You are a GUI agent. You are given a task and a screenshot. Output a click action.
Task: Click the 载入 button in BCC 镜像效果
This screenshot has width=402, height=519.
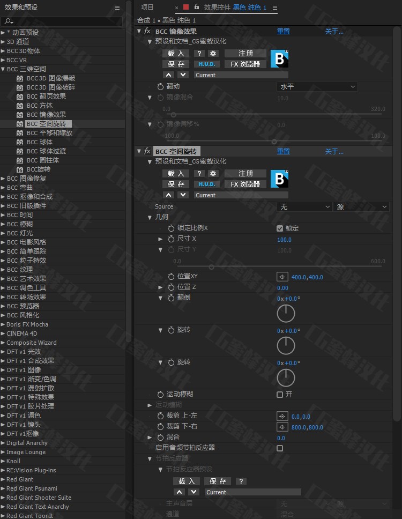[176, 53]
